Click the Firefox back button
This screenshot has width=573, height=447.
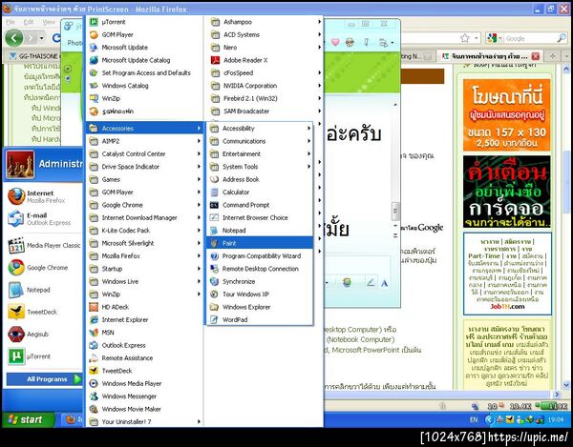[14, 38]
